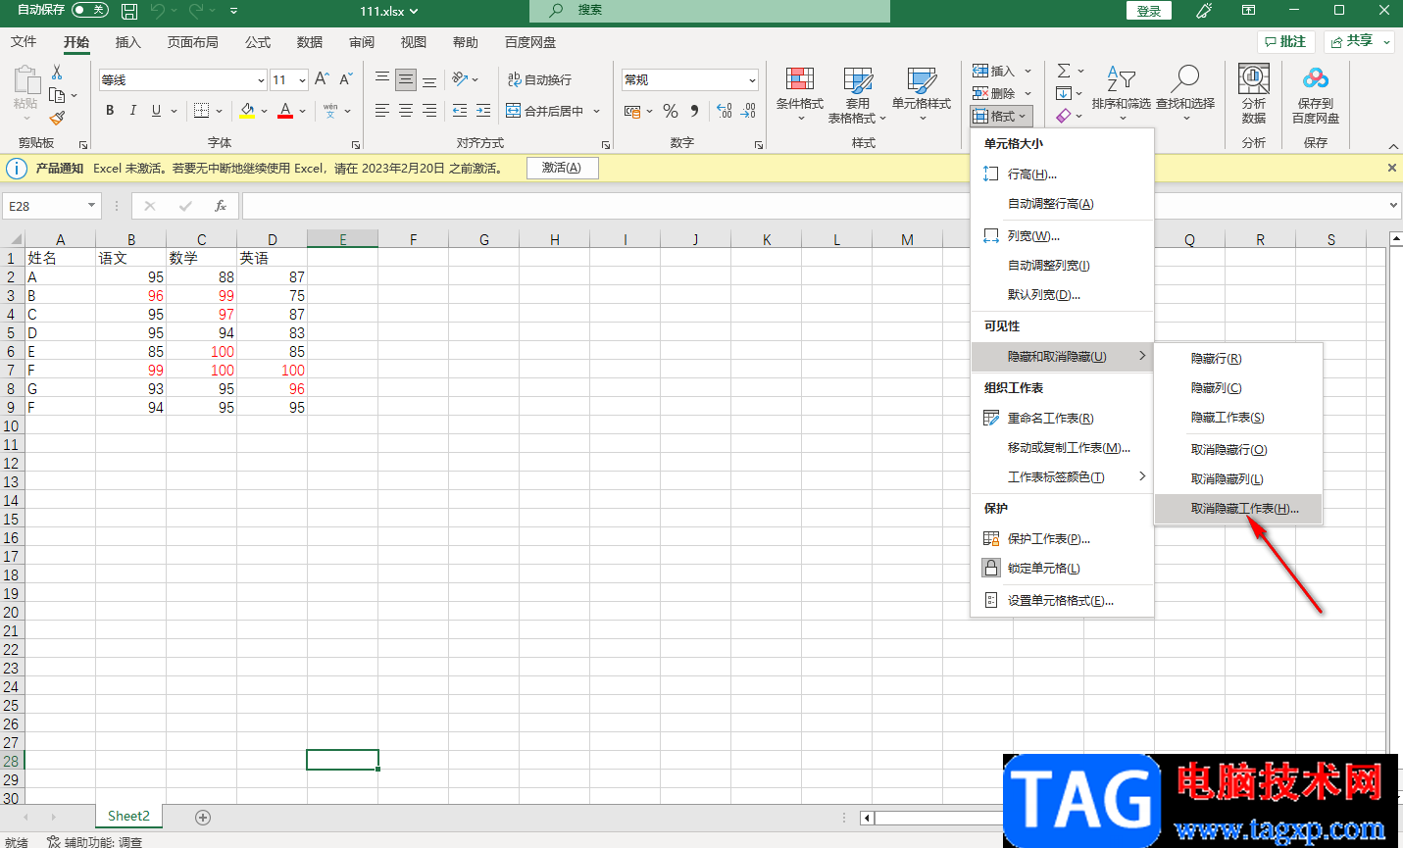Choose Rename Sheet (重命名工作表)
The height and width of the screenshot is (848, 1403).
pos(1062,419)
